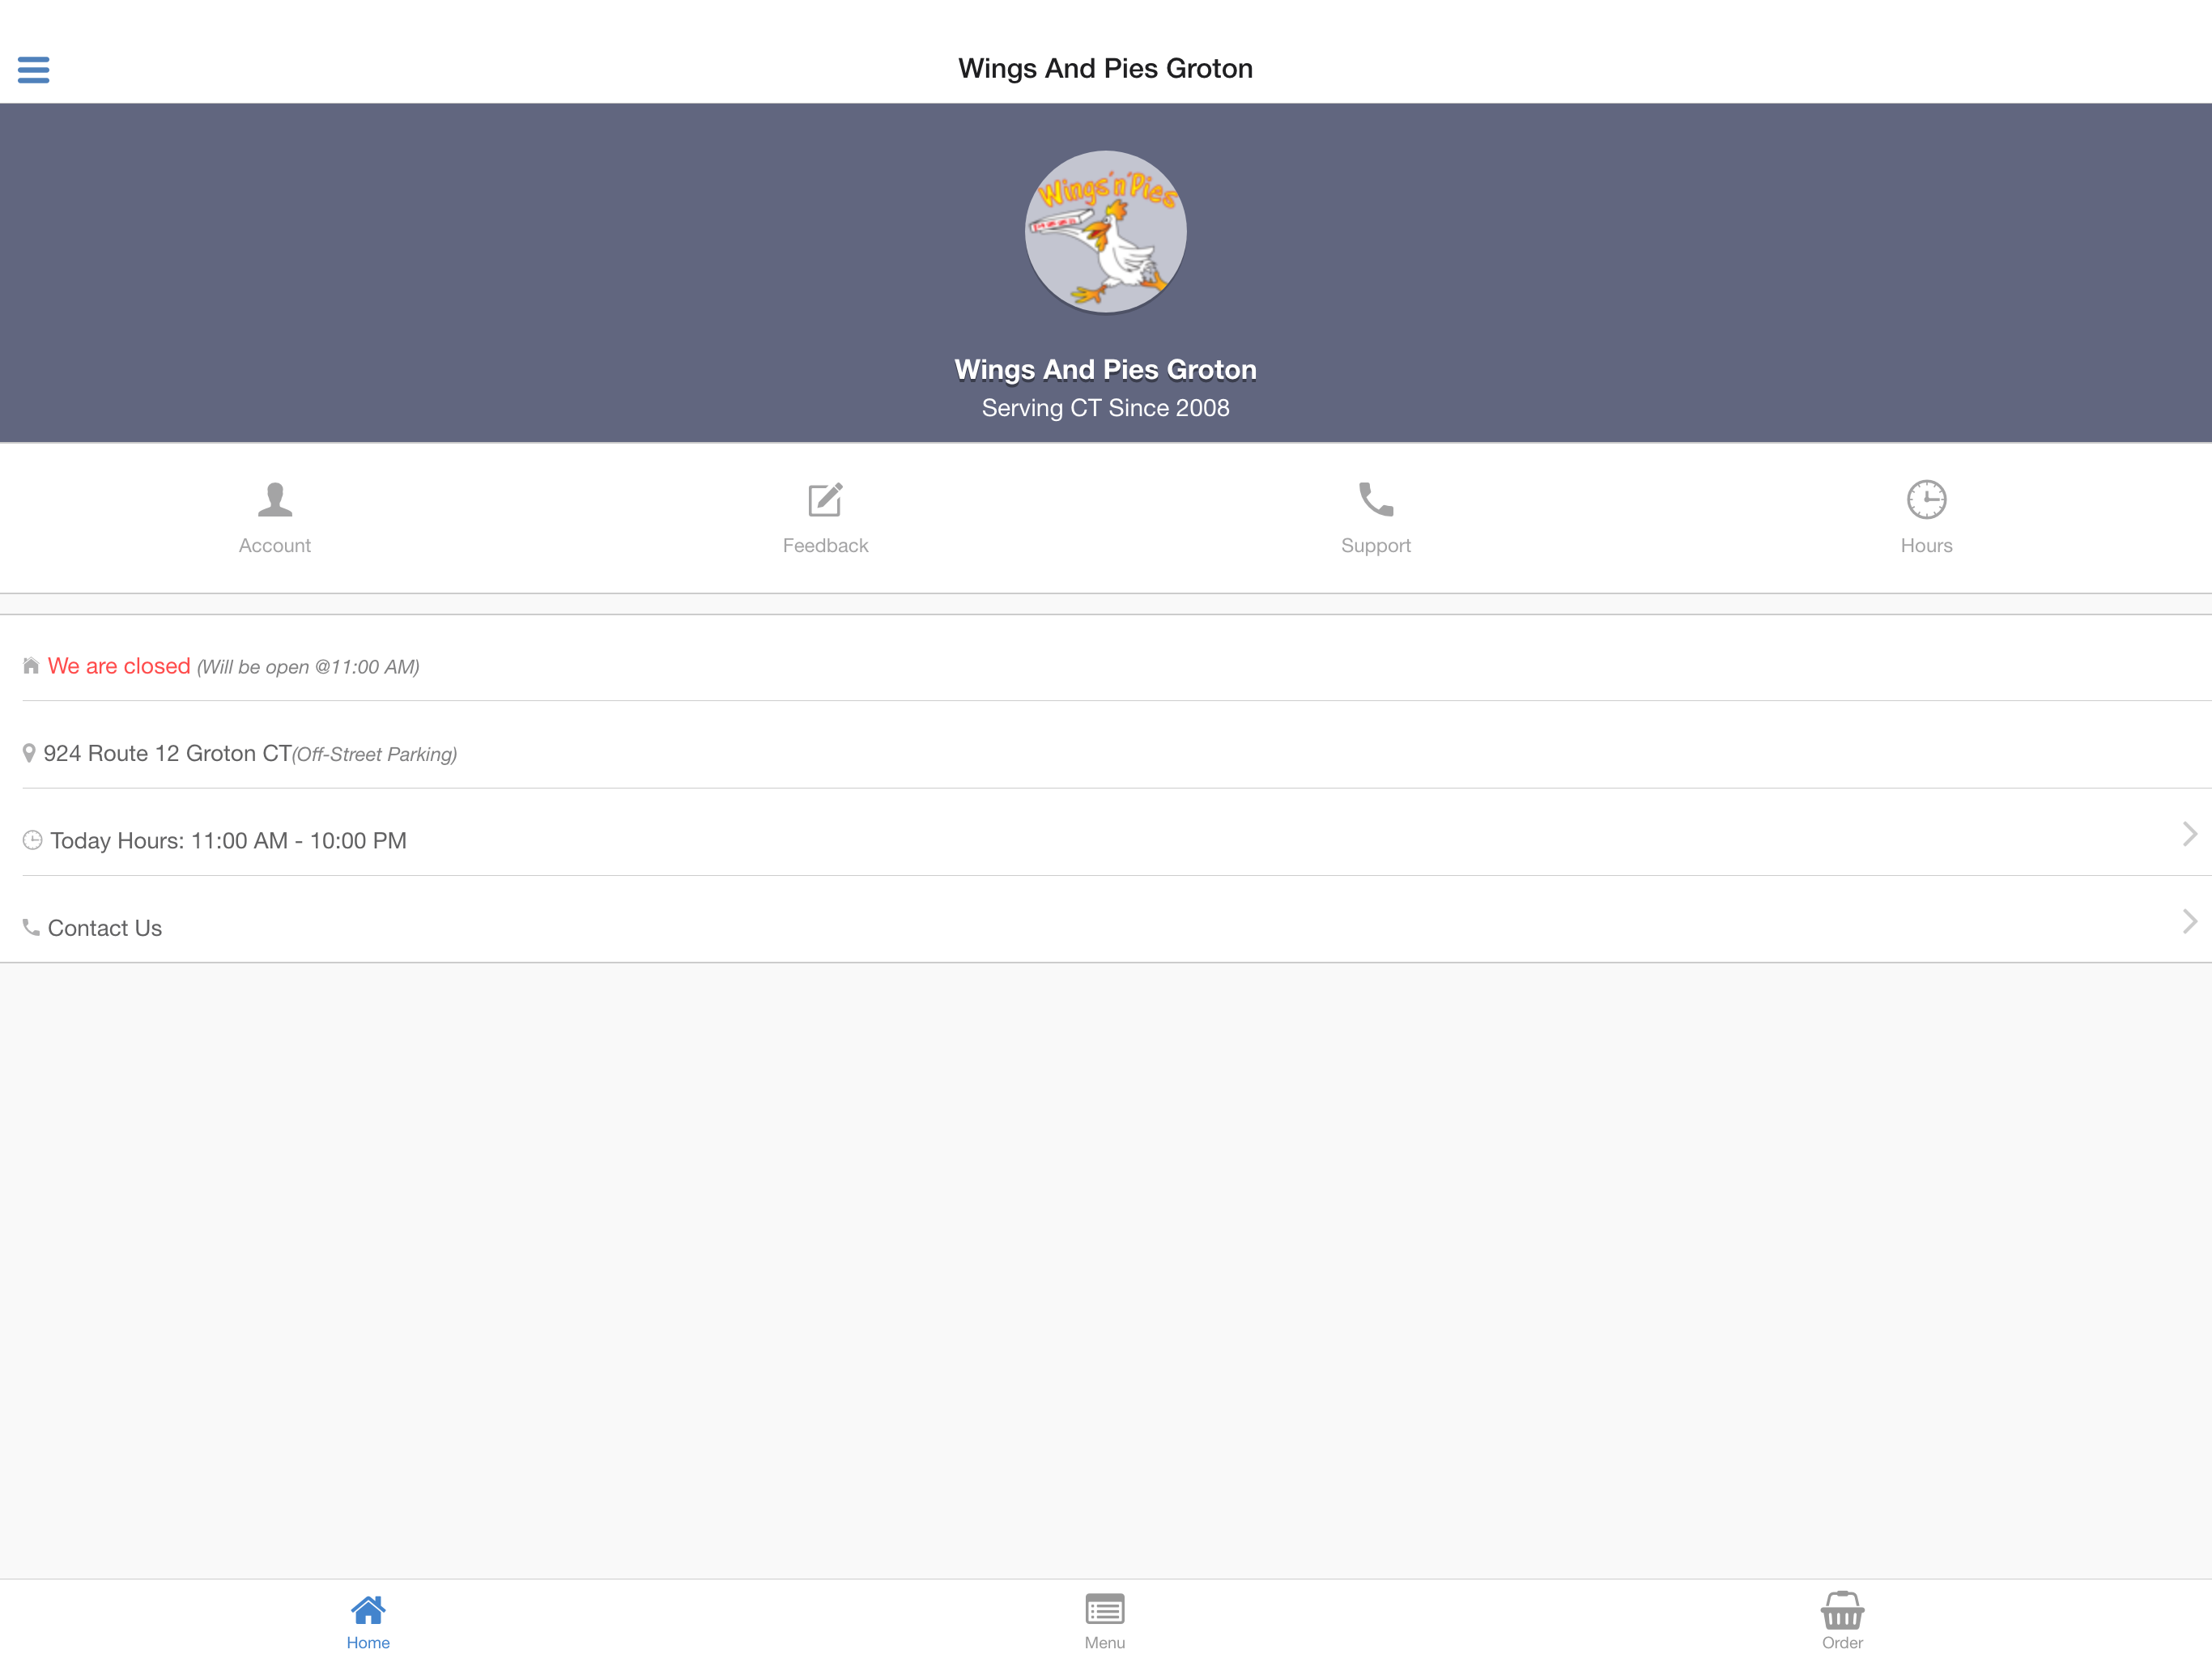2212x1658 pixels.
Task: Select the header title Wings And Pies Groton
Action: pyautogui.click(x=1105, y=68)
